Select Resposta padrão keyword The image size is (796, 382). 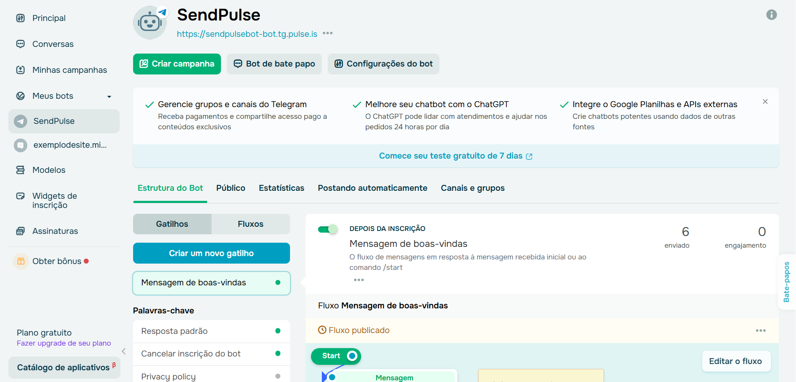(211, 331)
